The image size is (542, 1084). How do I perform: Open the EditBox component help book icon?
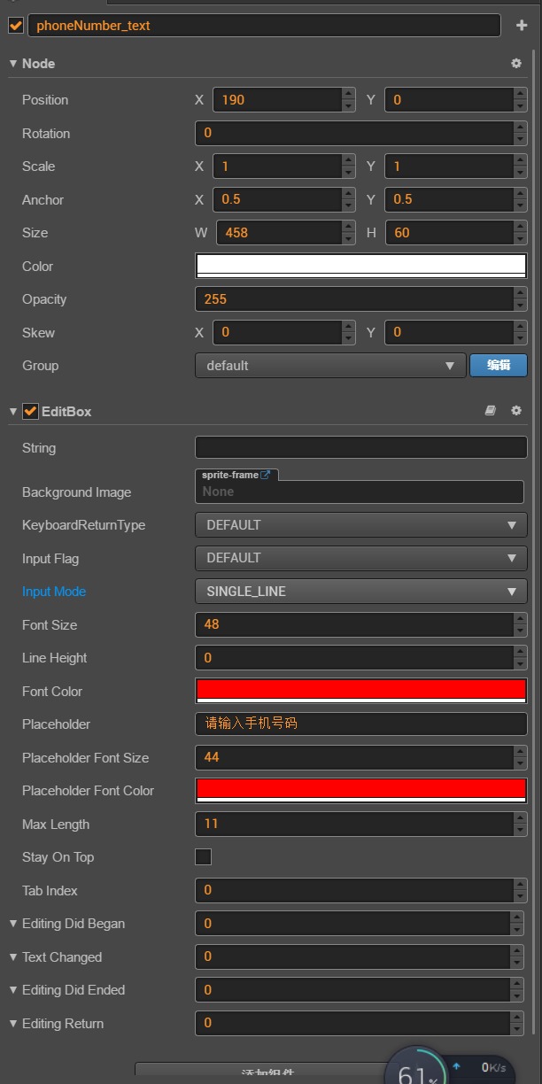click(491, 411)
